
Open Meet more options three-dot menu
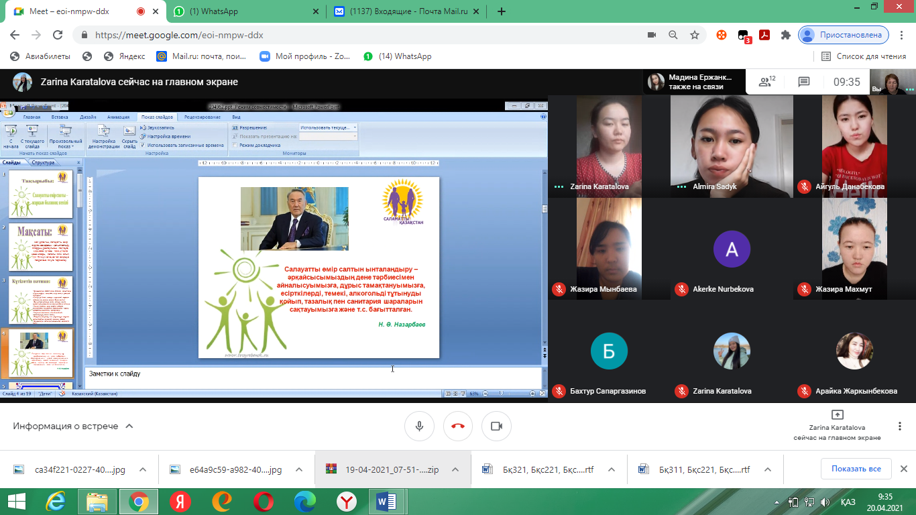[900, 426]
